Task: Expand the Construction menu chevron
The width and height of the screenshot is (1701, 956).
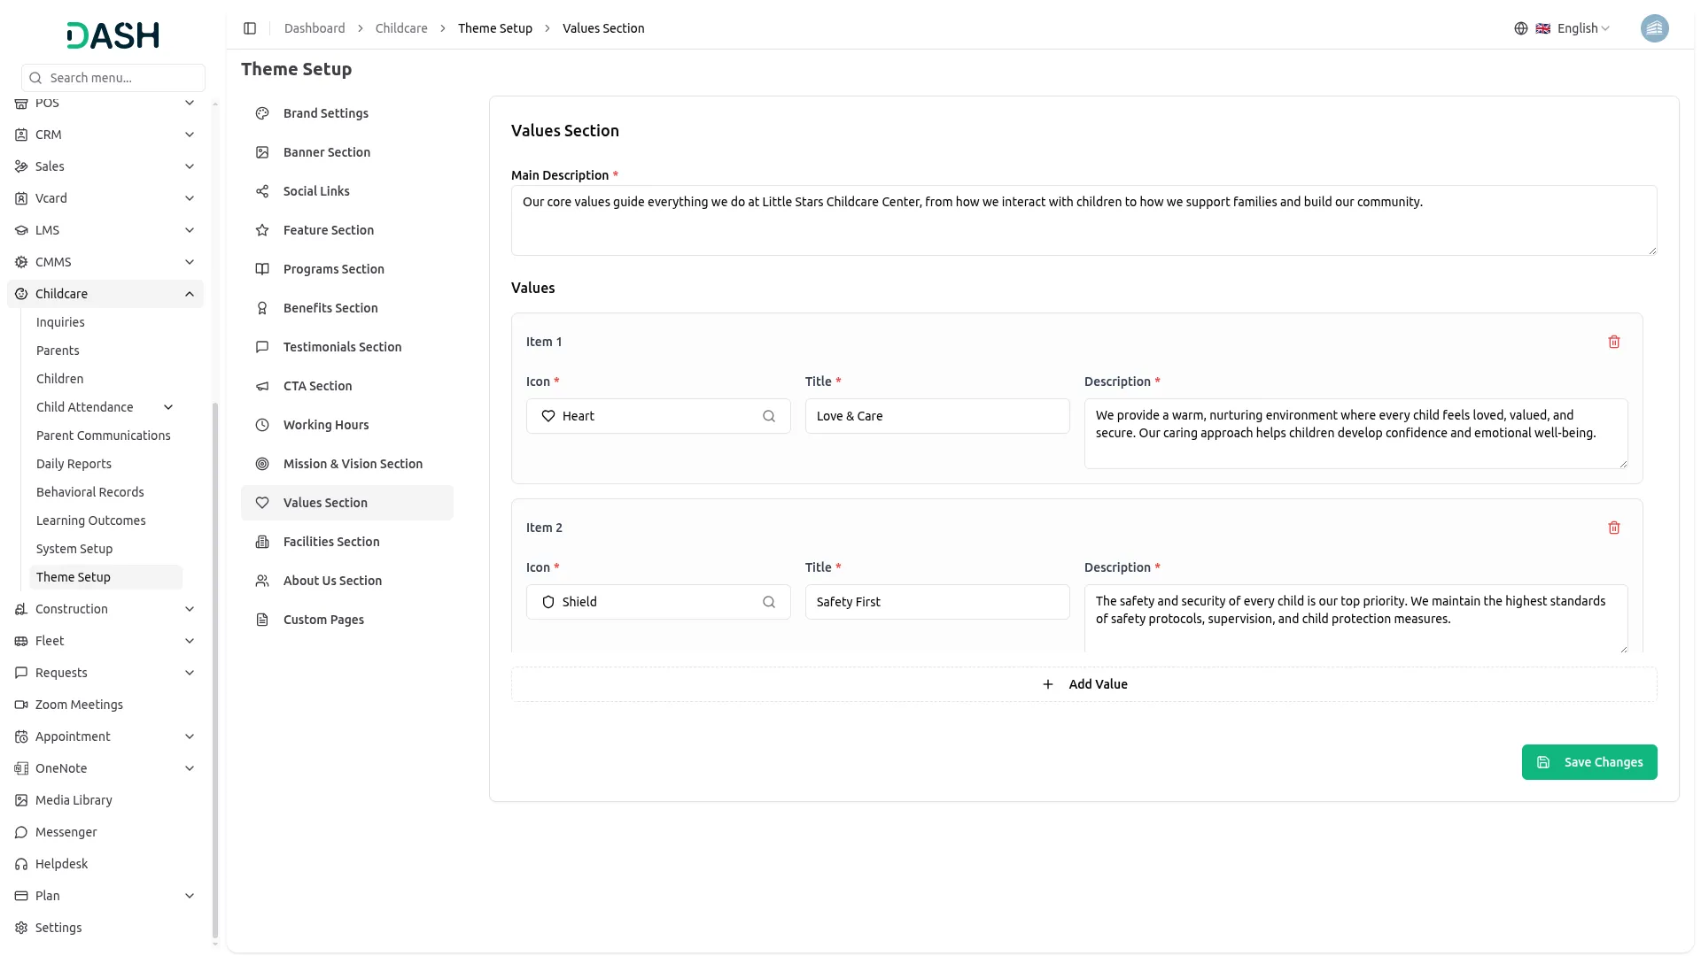Action: coord(189,609)
